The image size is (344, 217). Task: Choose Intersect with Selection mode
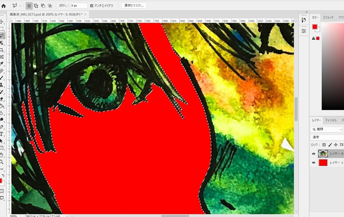[x=50, y=5]
